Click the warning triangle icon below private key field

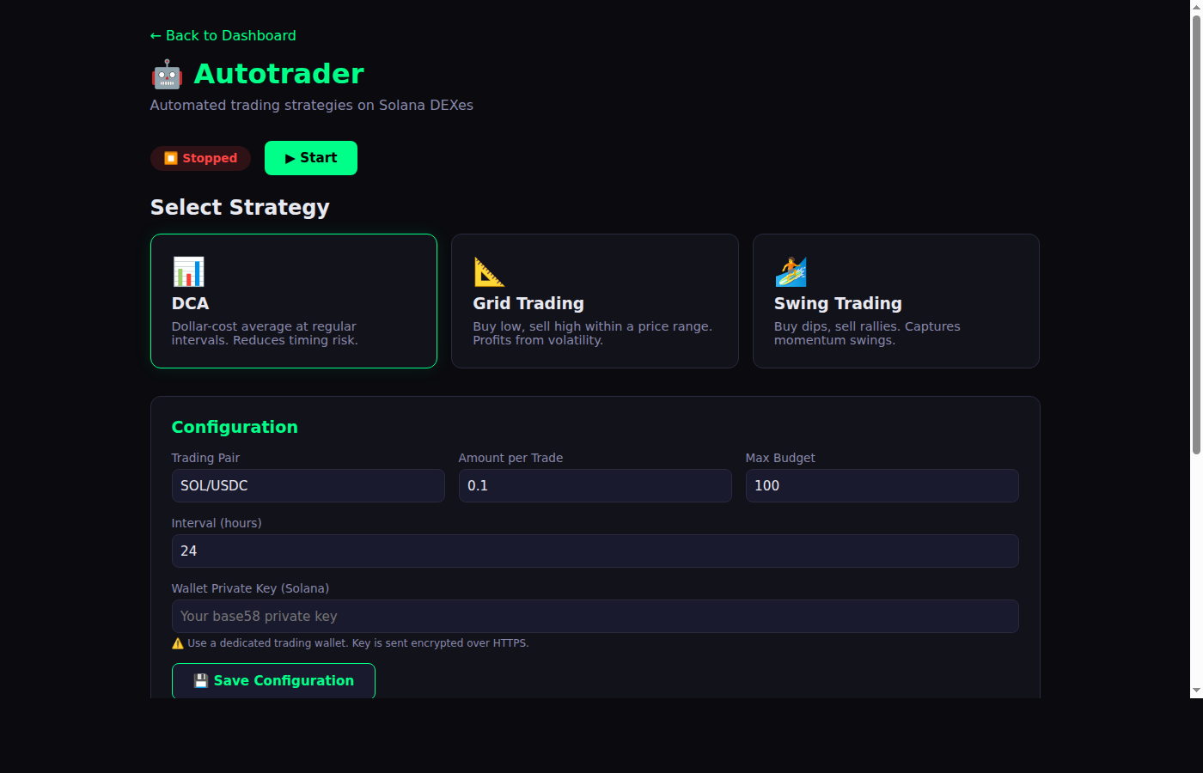click(x=177, y=642)
